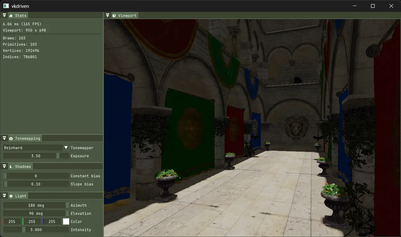Image resolution: width=401 pixels, height=237 pixels.
Task: Click the red color channel field
Action: point(12,221)
